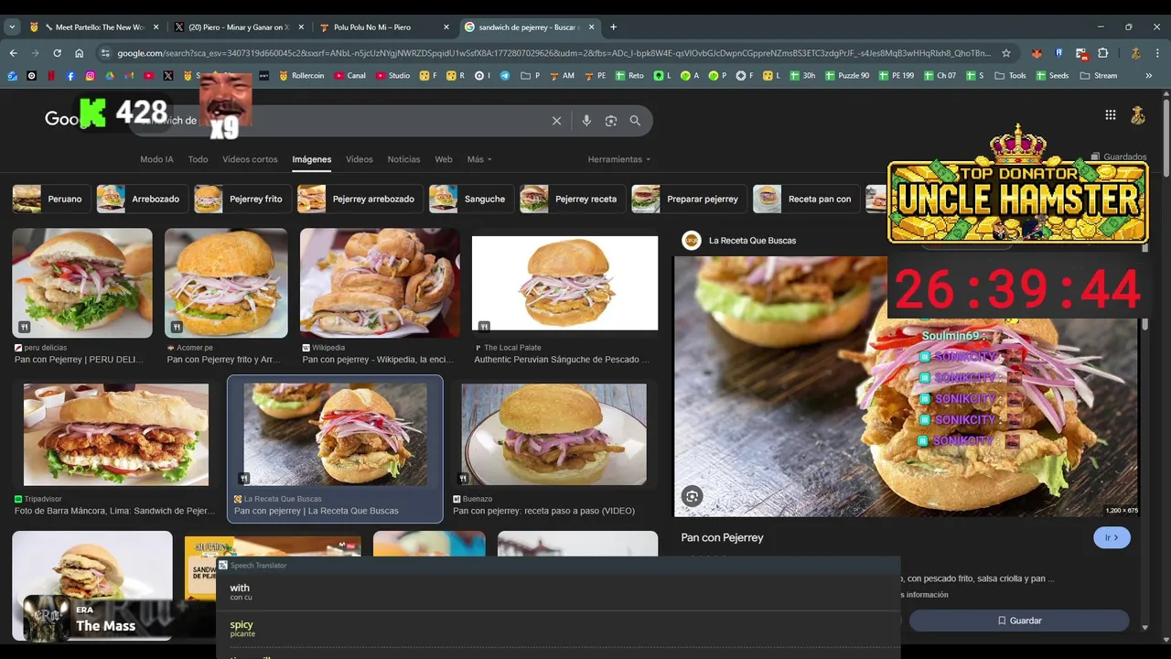
Task: Expand the Más search filter dropdown
Action: [x=479, y=159]
